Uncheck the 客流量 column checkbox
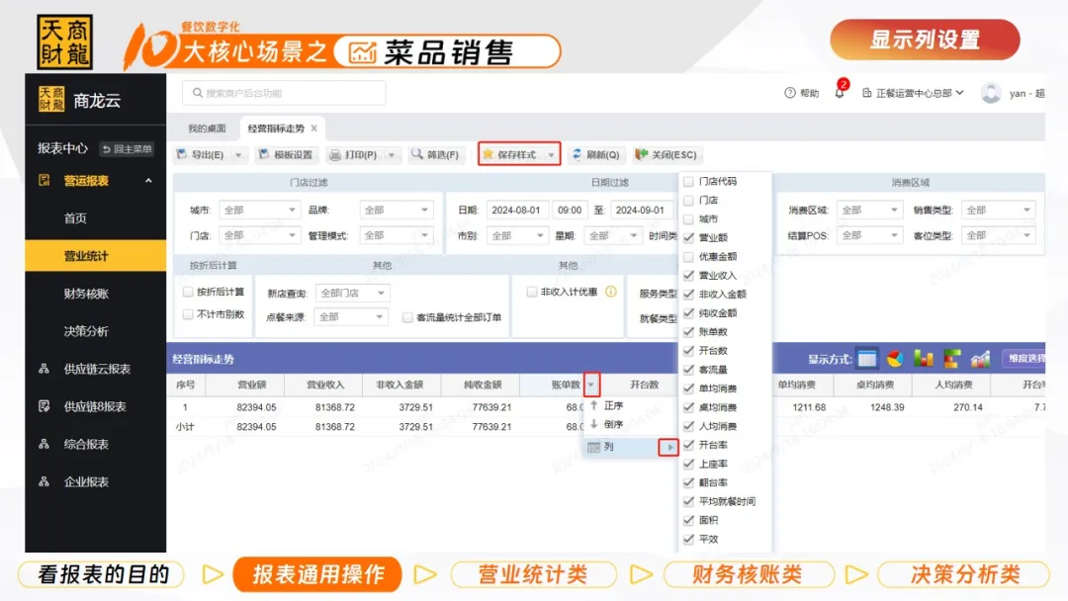The image size is (1068, 601). point(688,370)
